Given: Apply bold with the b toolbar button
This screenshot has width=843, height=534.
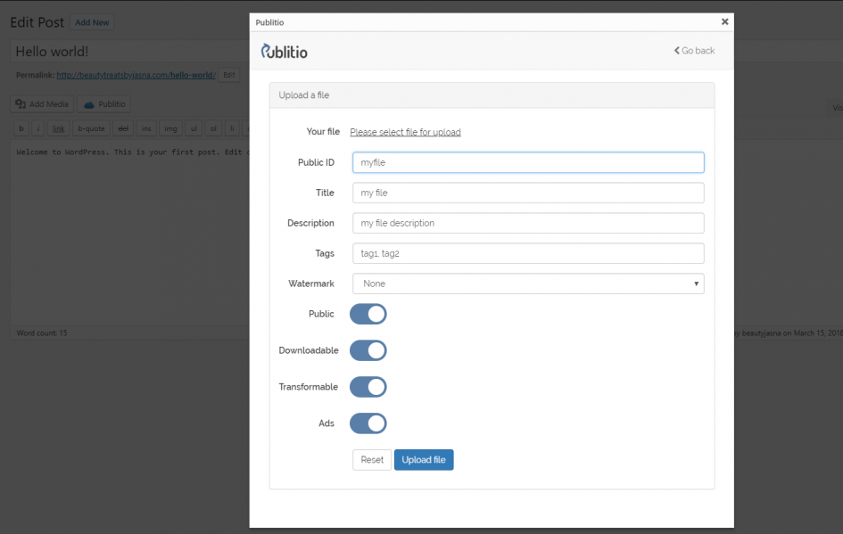Looking at the screenshot, I should pyautogui.click(x=21, y=128).
